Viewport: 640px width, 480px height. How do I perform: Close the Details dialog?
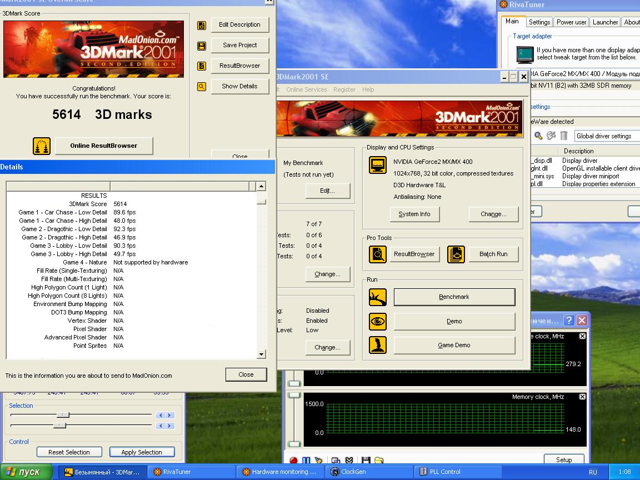246,374
